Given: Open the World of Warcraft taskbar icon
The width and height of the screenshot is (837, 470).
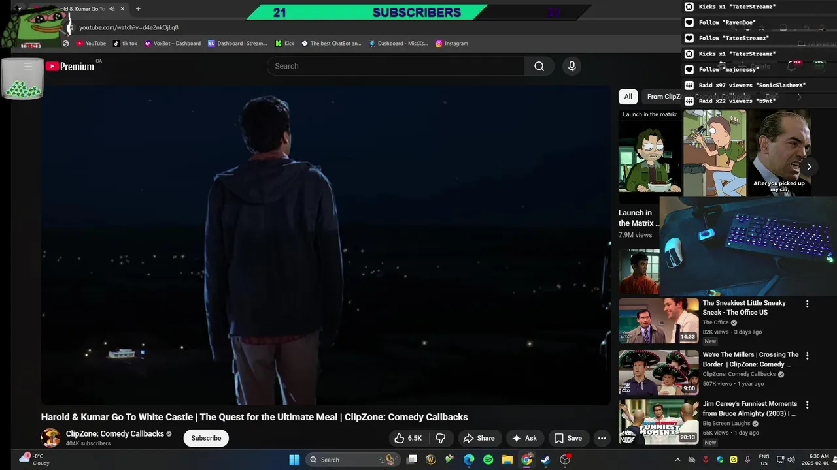Looking at the screenshot, I should coord(431,460).
